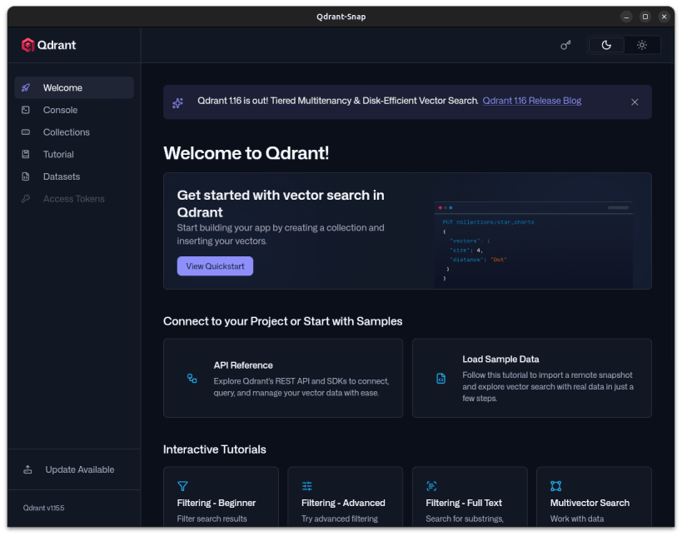The image size is (682, 536).
Task: Click the Filtering - Advanced sliders icon
Action: tap(307, 485)
